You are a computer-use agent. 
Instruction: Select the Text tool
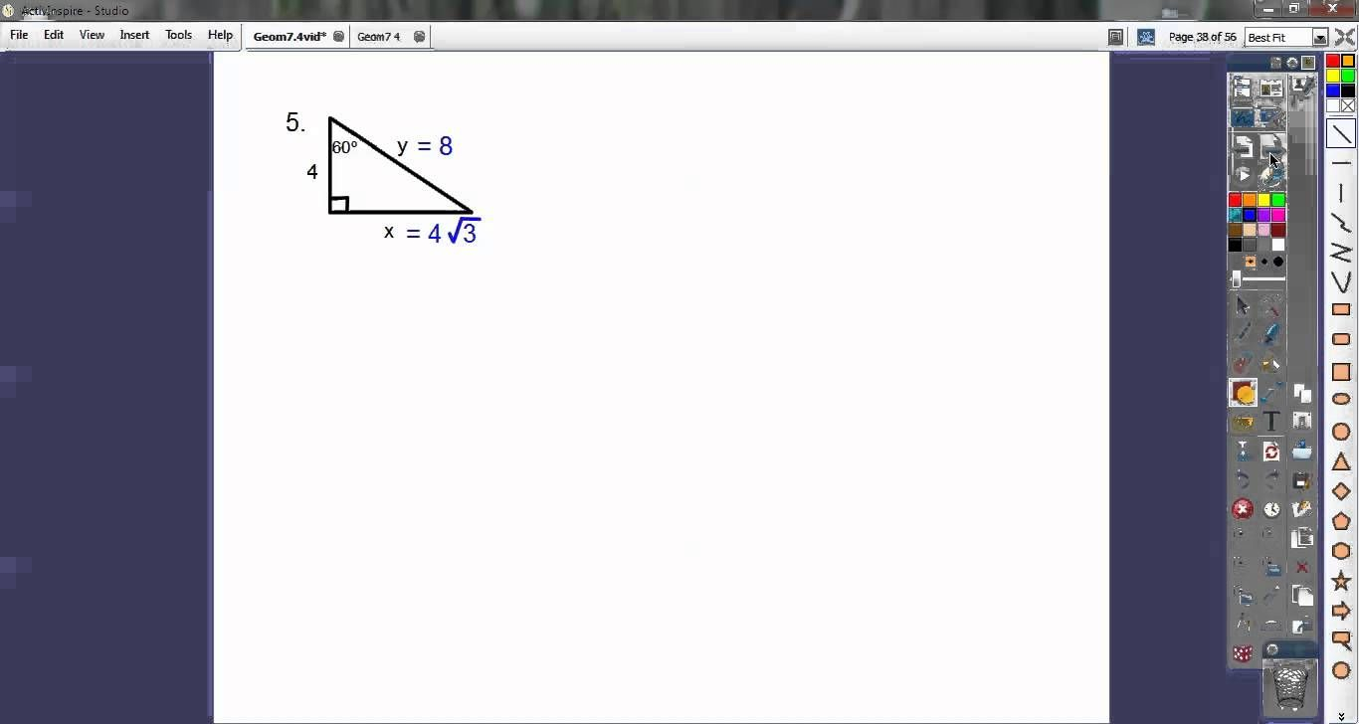tap(1270, 422)
